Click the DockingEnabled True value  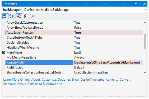[108, 43]
